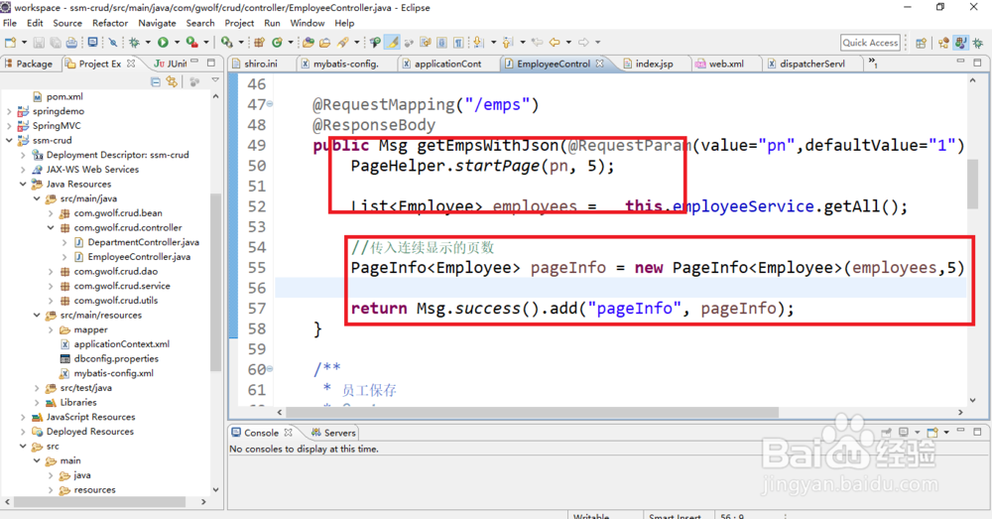
Task: Open the Navigate menu
Action: tap(157, 23)
